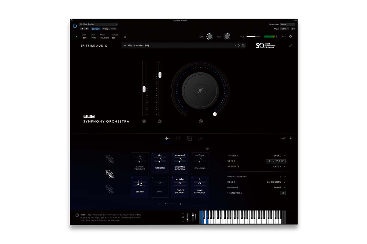The height and width of the screenshot is (244, 367).
Task: Toggle the Long CS Sul Pont articulation
Action: point(180,187)
